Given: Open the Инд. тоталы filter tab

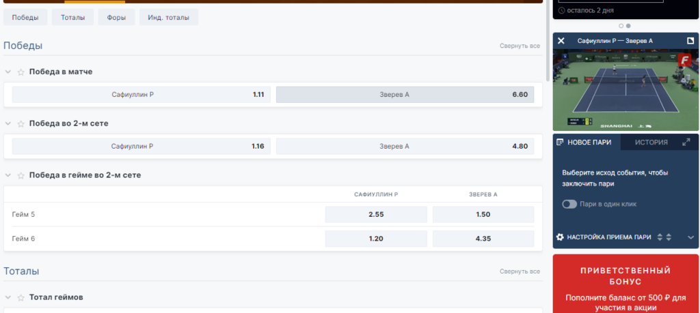Looking at the screenshot, I should pyautogui.click(x=169, y=17).
